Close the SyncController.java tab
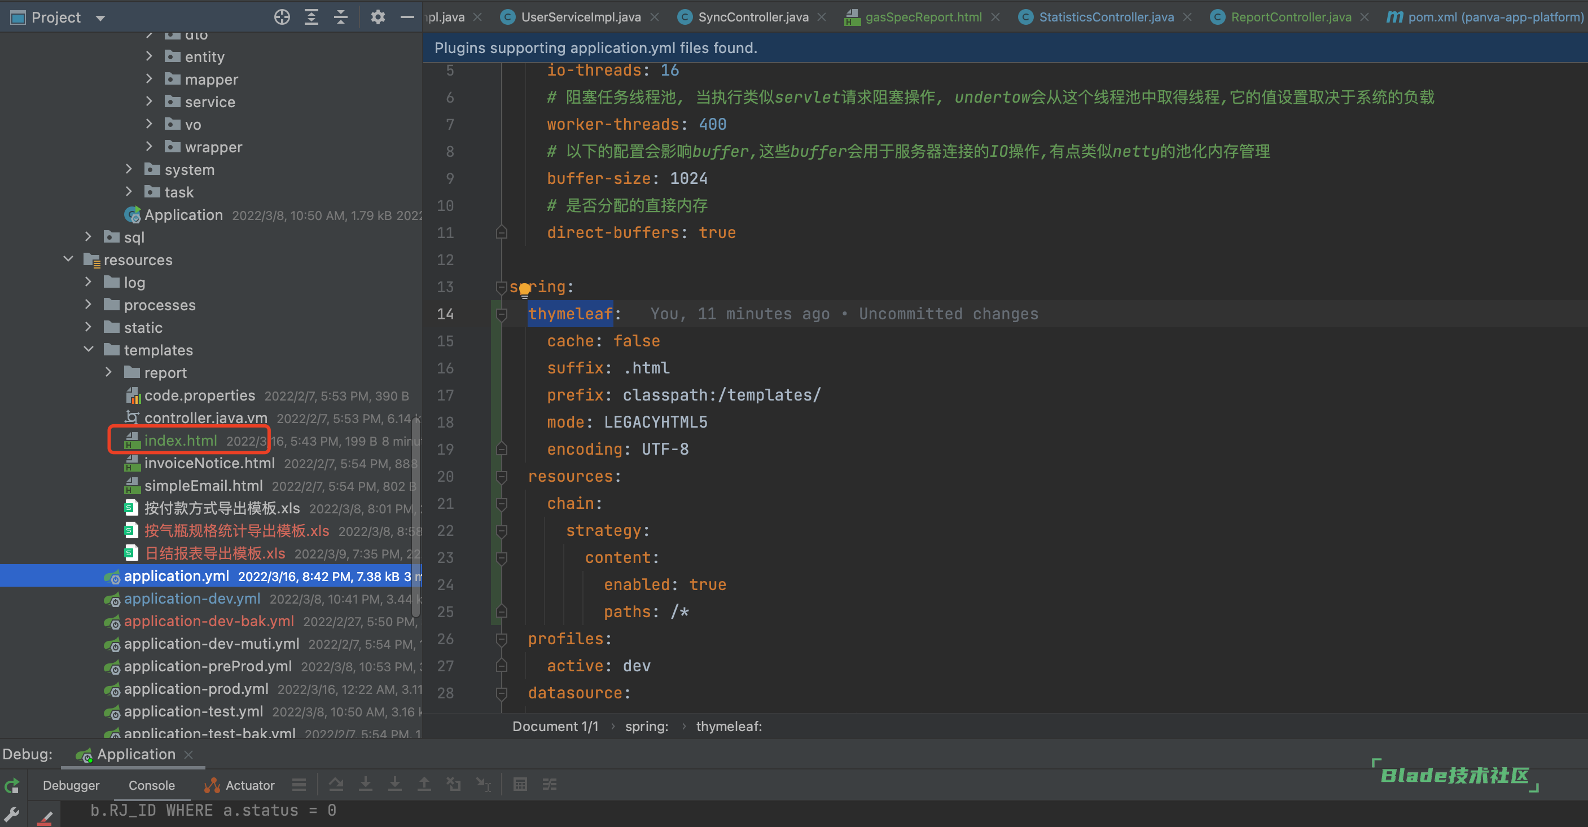 coord(822,17)
